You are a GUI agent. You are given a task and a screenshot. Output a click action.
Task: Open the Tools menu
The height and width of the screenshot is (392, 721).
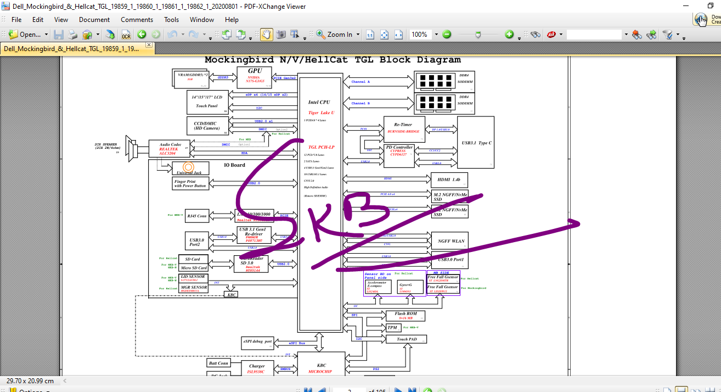(172, 19)
